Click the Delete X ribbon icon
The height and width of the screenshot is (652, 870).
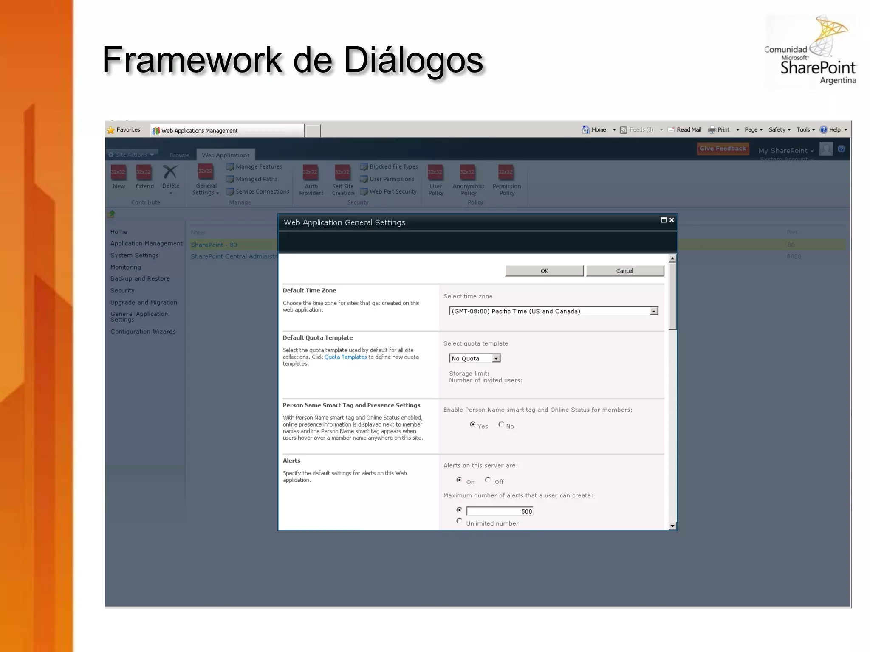click(170, 172)
